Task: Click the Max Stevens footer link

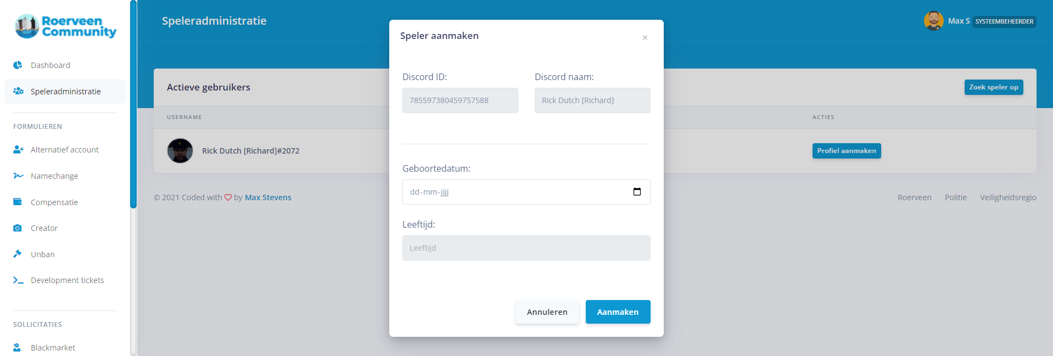Action: tap(268, 197)
